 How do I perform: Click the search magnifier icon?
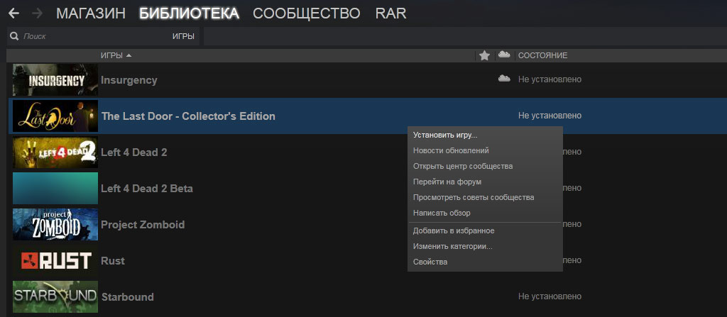click(14, 35)
